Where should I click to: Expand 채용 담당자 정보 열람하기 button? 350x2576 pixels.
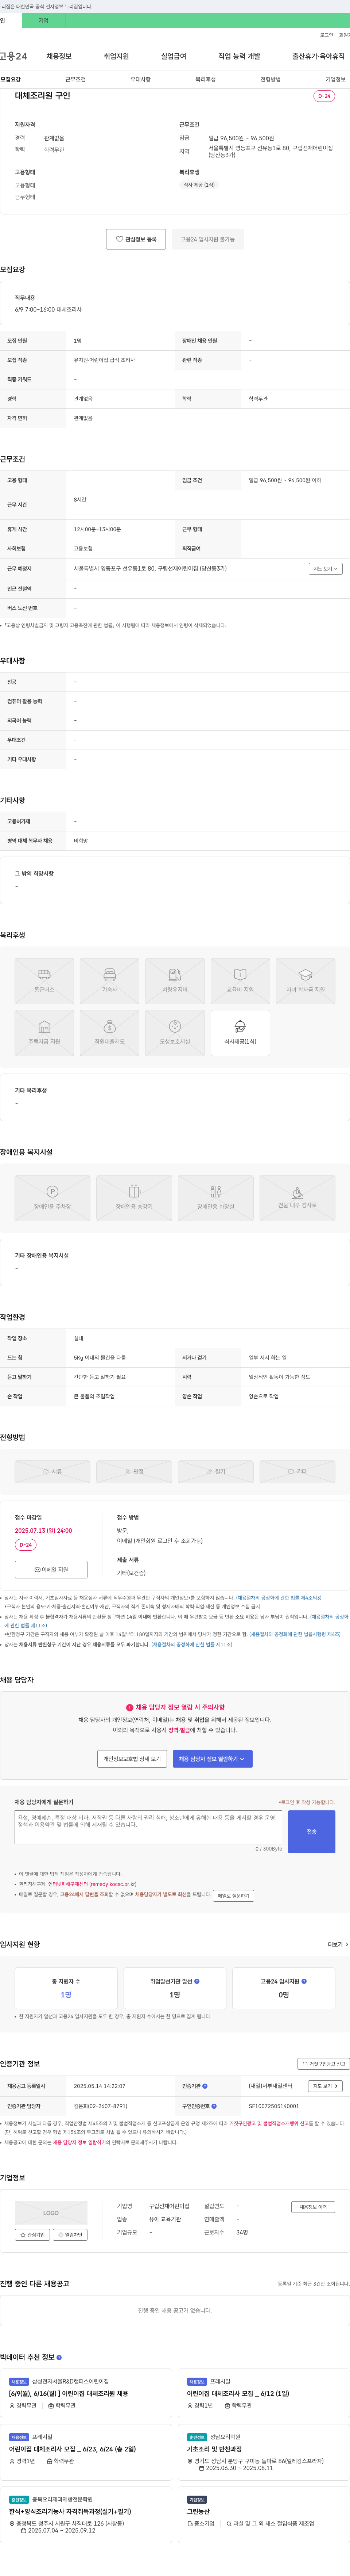pos(213,1758)
